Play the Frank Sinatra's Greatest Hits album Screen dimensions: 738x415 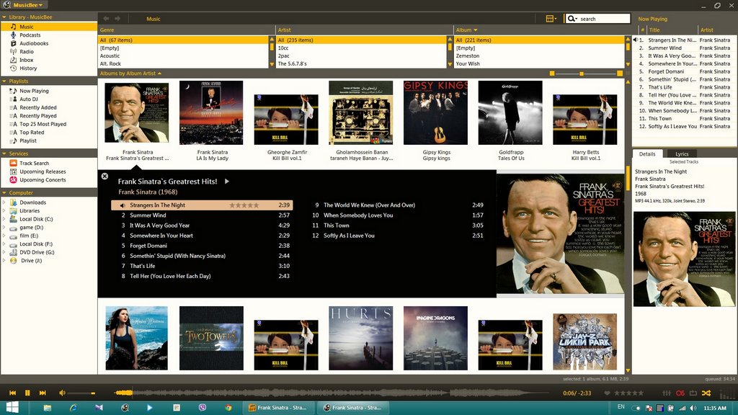(x=227, y=182)
